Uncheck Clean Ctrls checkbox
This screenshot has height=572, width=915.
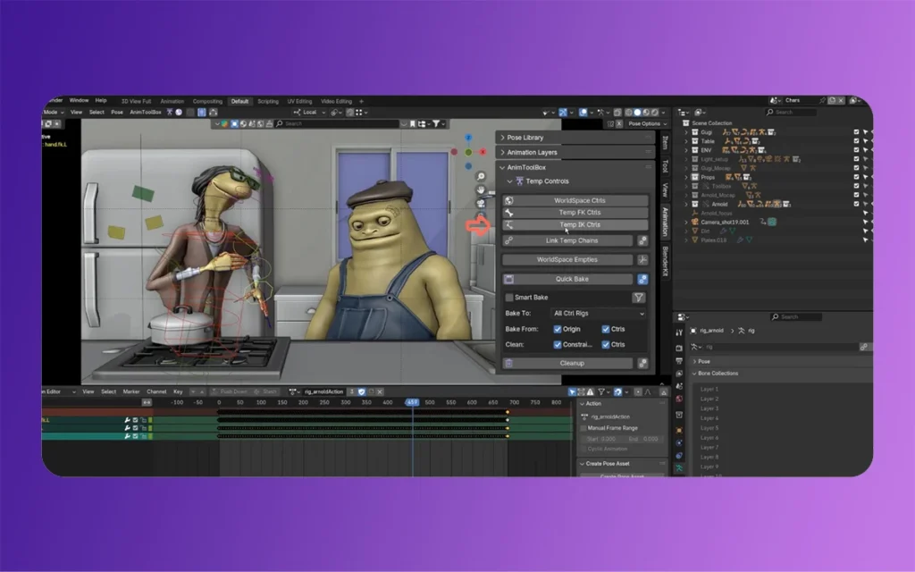(x=606, y=344)
